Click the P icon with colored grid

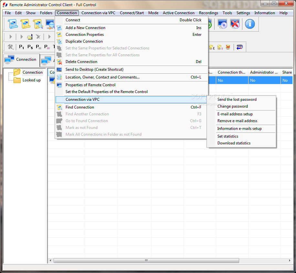(47, 47)
